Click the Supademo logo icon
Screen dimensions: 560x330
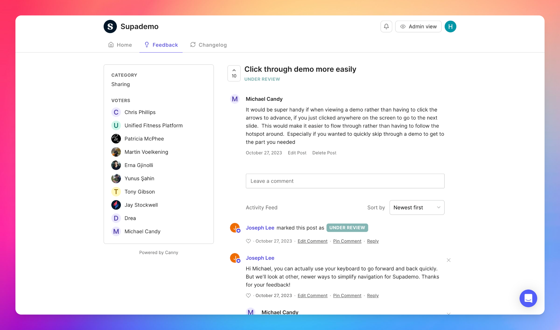click(110, 27)
